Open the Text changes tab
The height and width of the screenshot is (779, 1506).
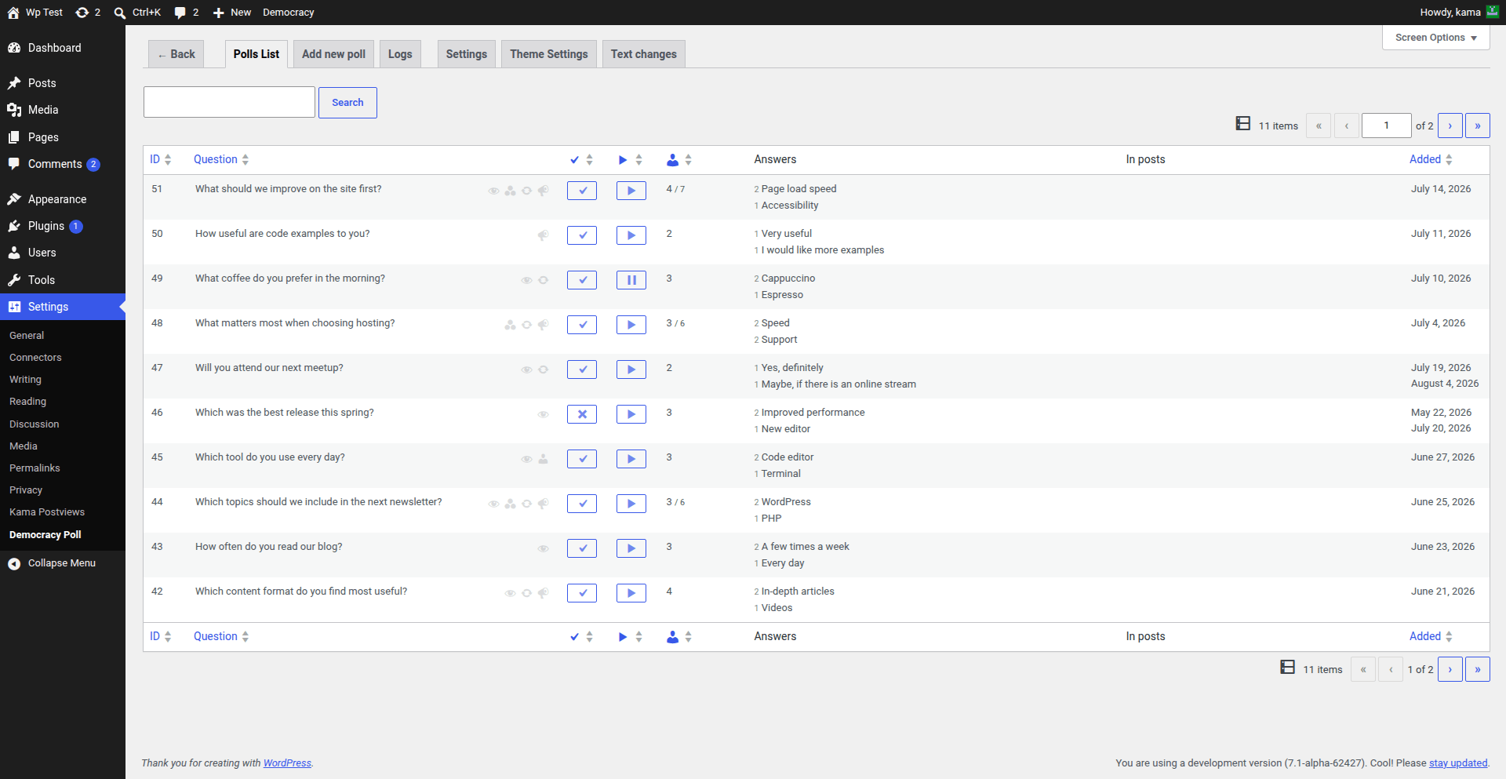pos(644,54)
